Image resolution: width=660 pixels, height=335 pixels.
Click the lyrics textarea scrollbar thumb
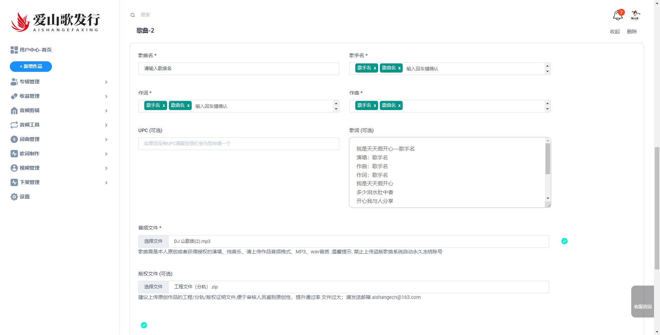pos(548,158)
